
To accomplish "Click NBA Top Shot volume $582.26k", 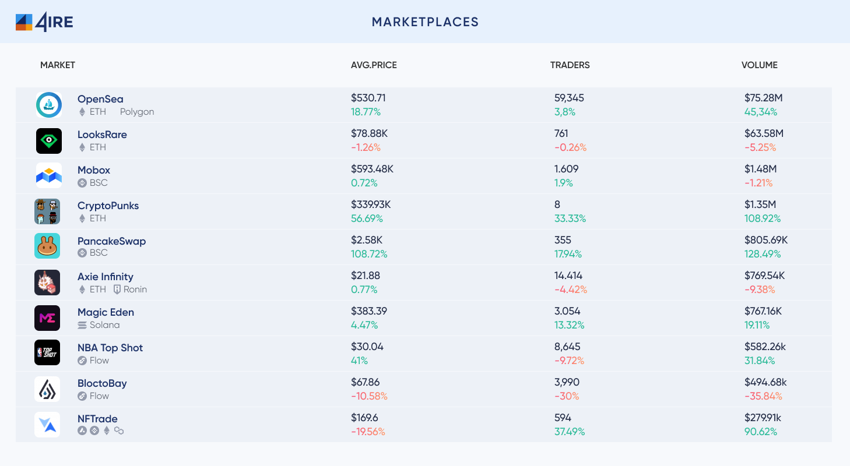I will 765,347.
